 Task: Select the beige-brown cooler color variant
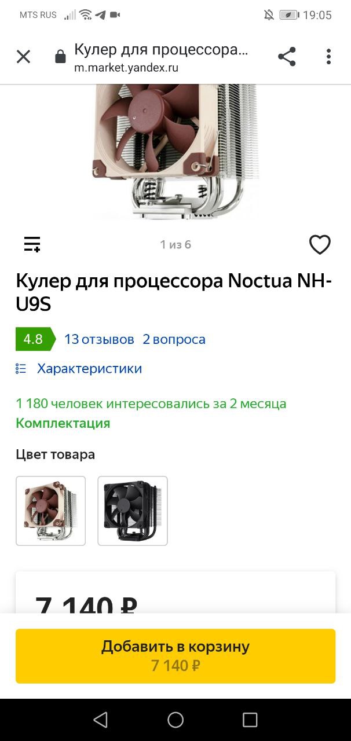pyautogui.click(x=50, y=511)
